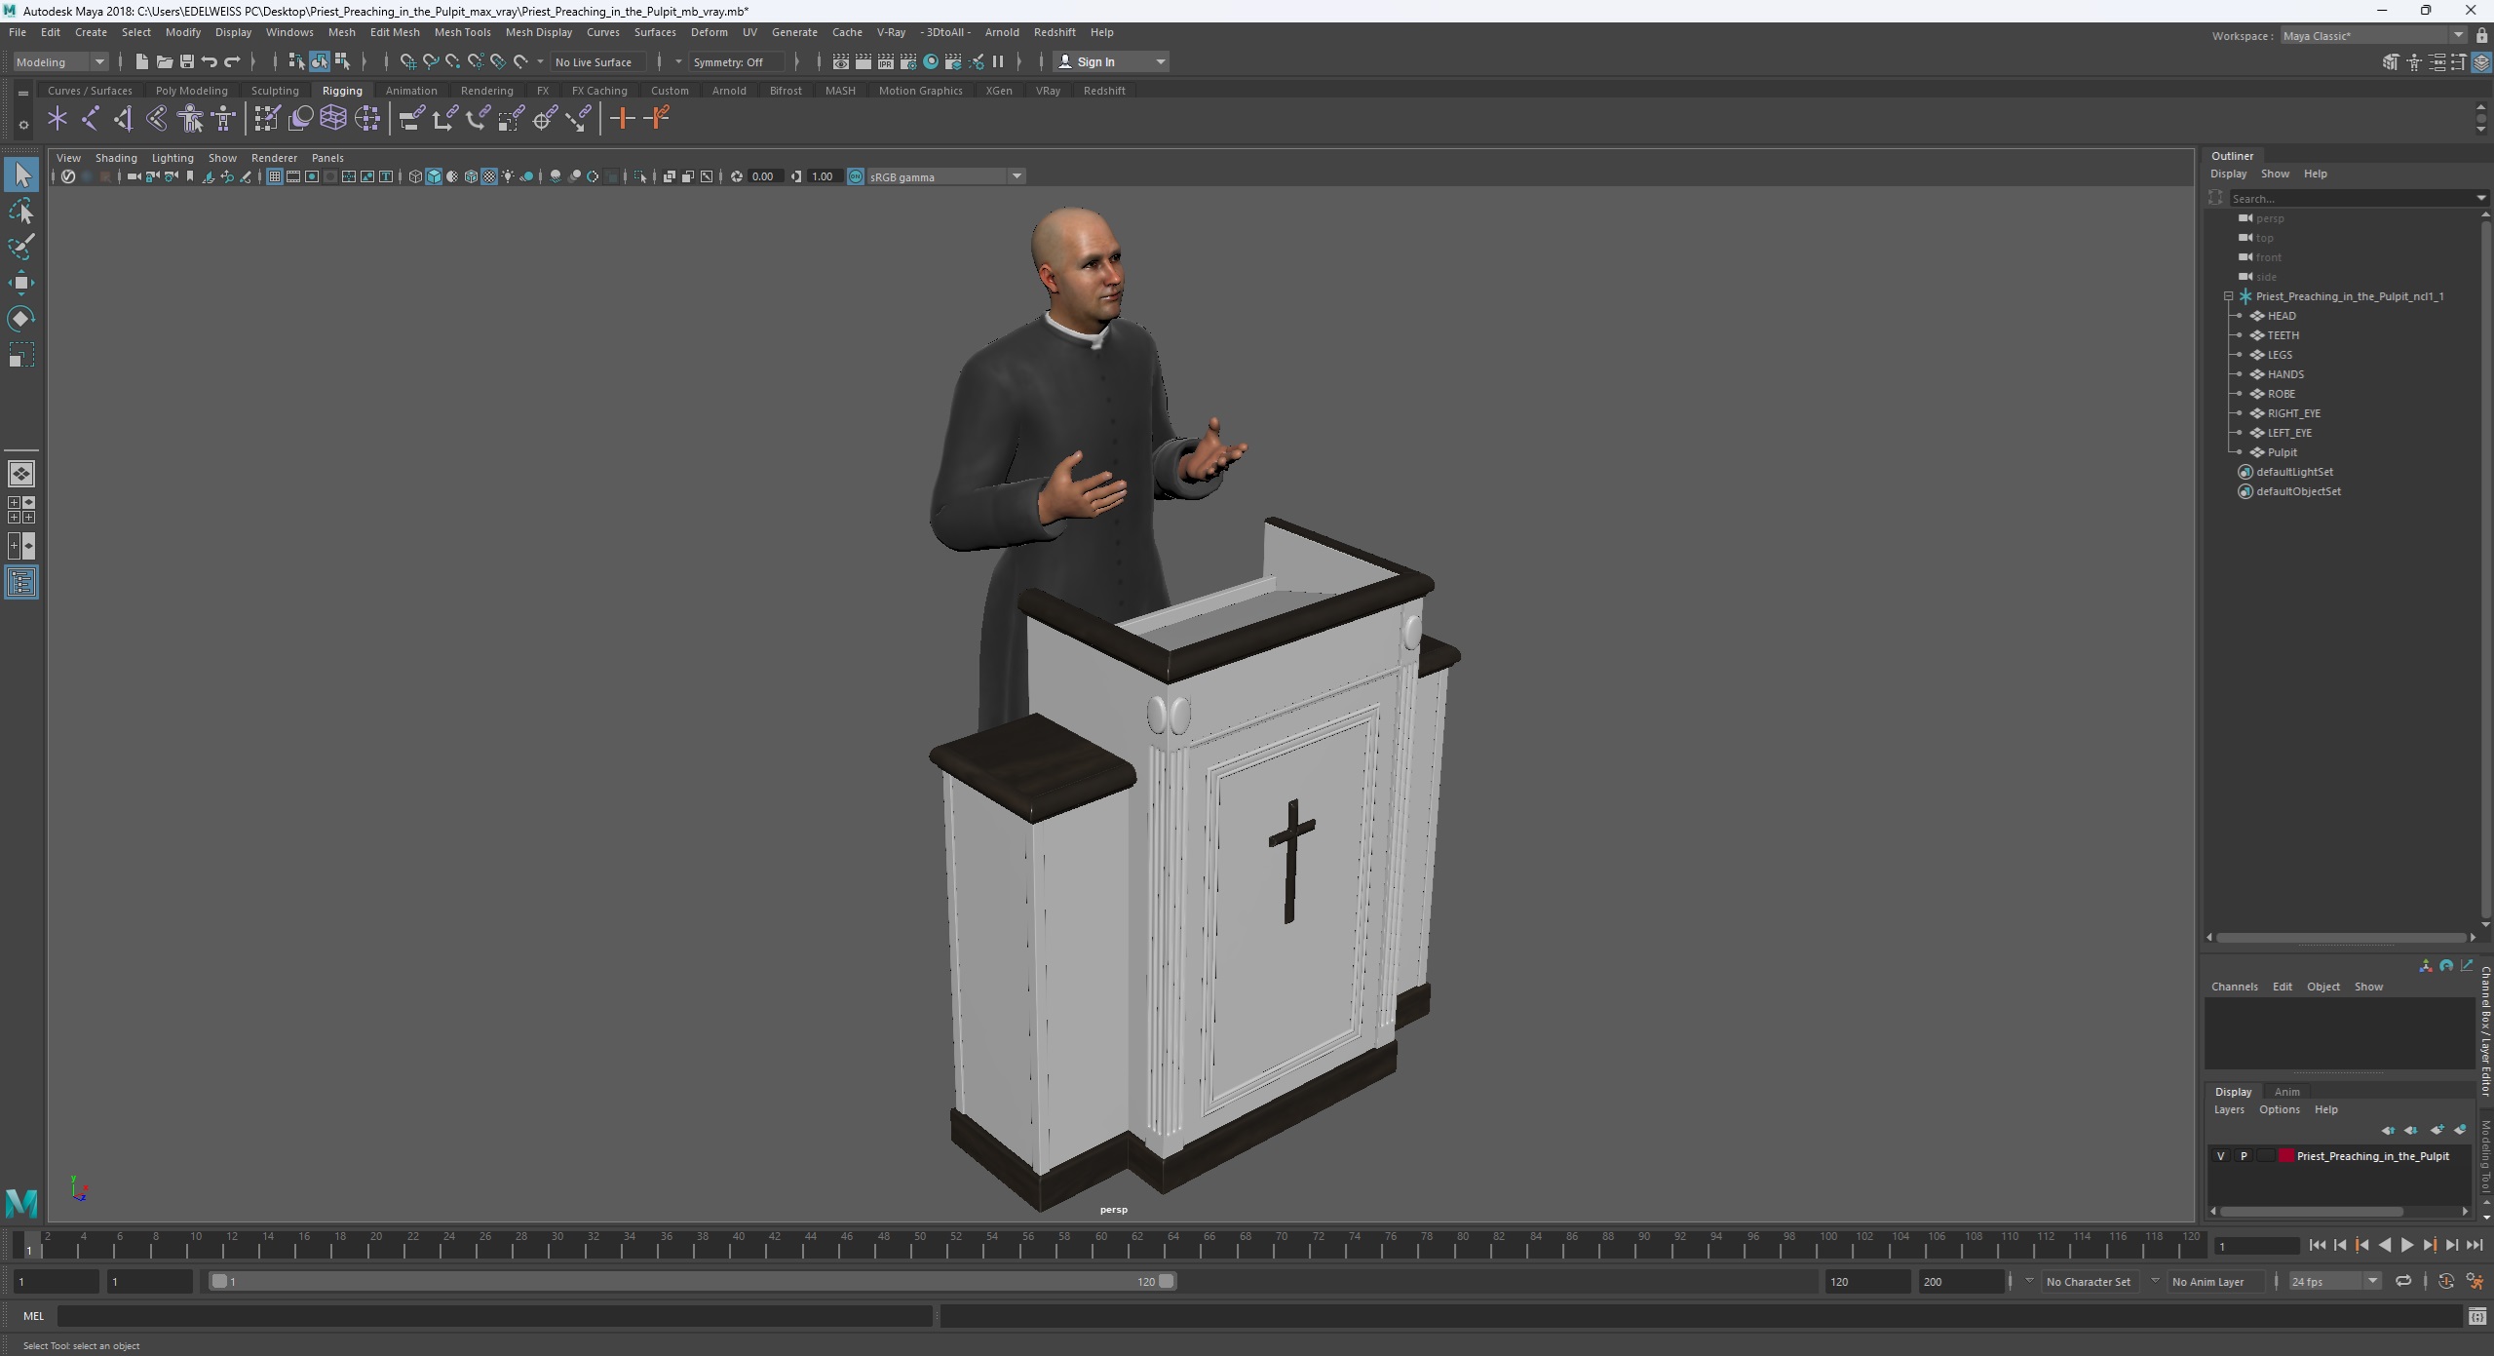Click the Go to start of playback

tap(2318, 1245)
